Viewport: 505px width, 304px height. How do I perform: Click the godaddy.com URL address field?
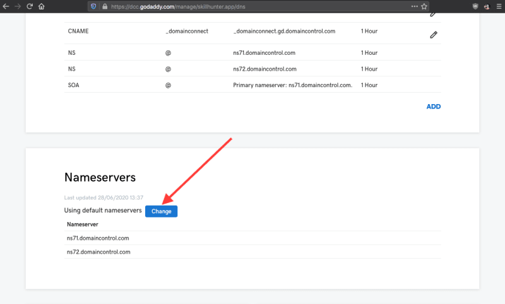[259, 6]
